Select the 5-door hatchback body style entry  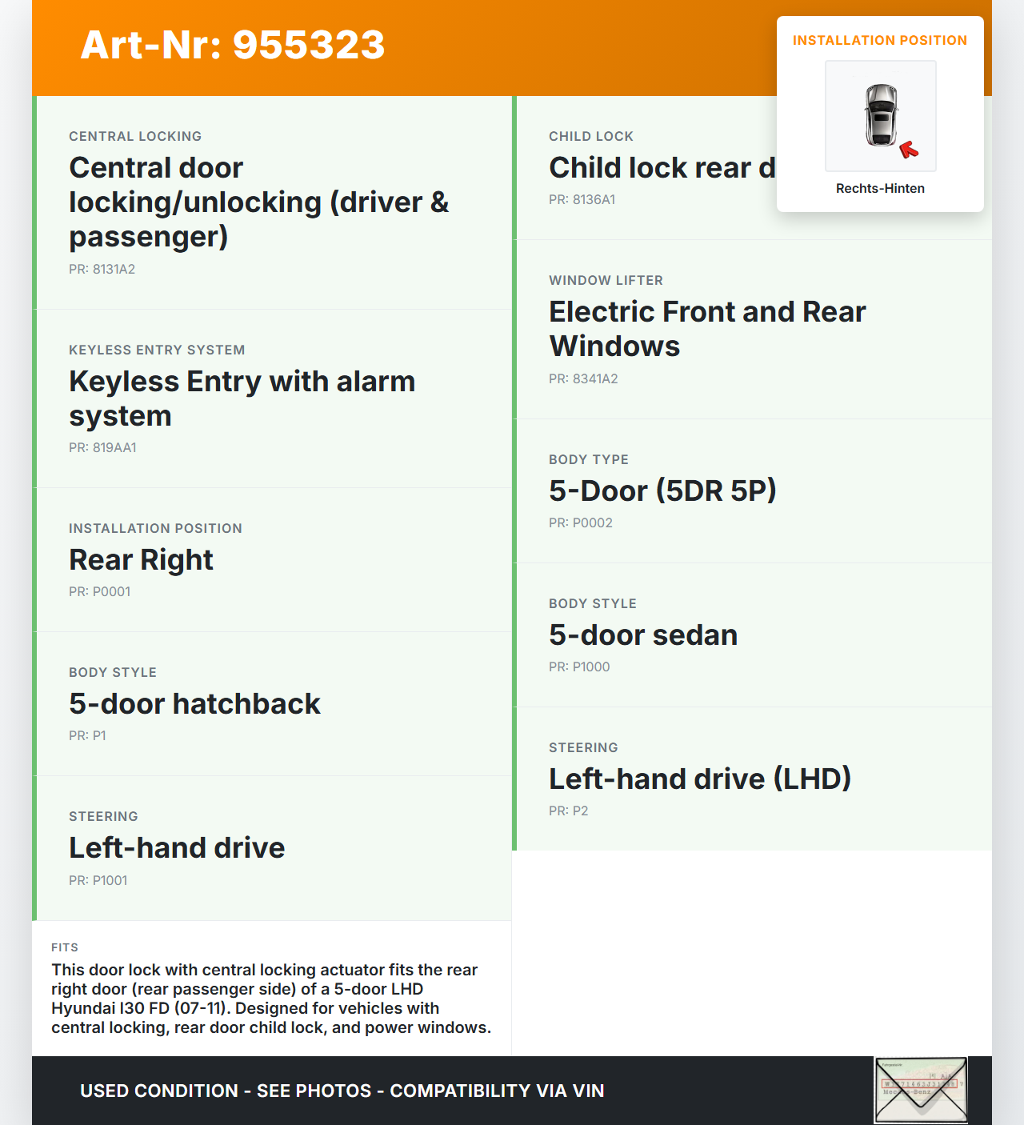(194, 704)
